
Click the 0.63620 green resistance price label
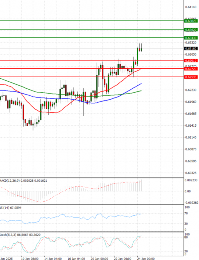click(x=191, y=30)
